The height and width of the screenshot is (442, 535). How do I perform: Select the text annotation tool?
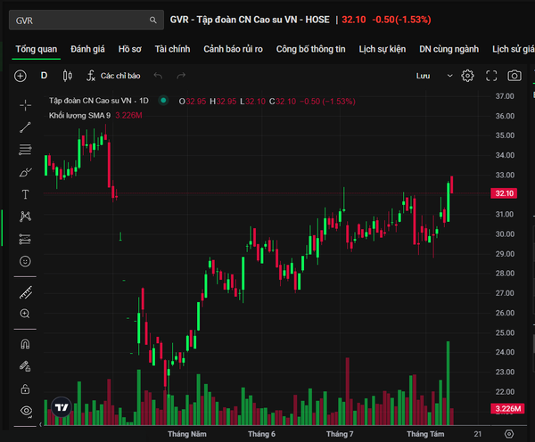25,194
